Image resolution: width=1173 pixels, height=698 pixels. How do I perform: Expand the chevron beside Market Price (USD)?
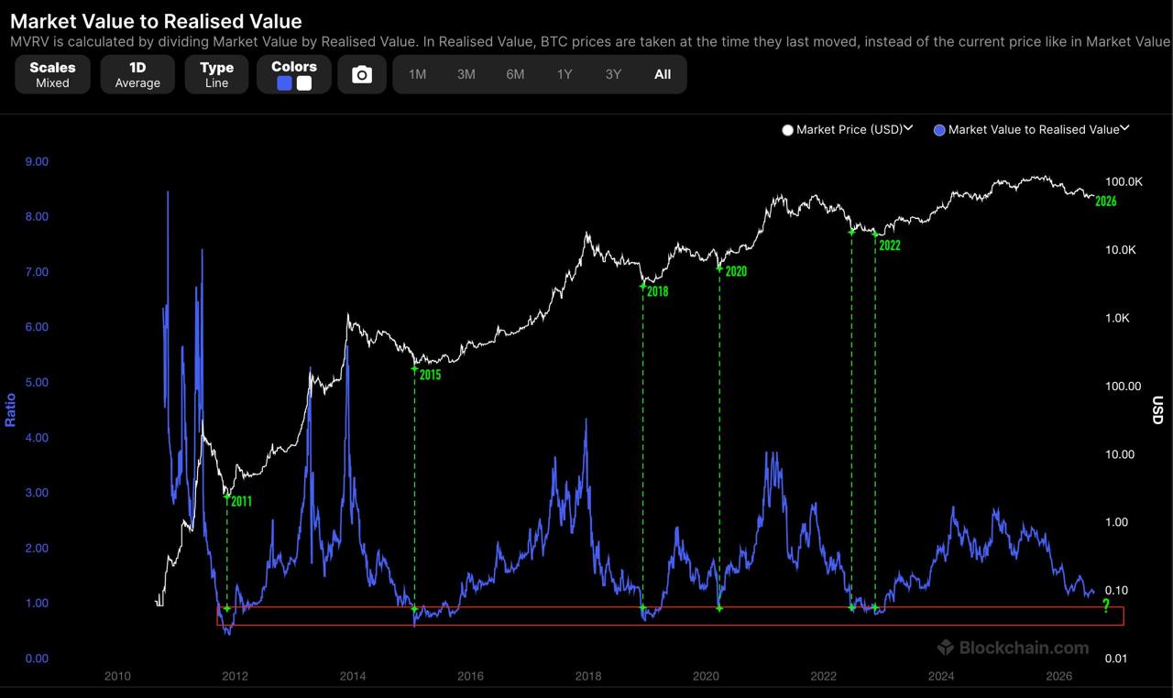pyautogui.click(x=908, y=129)
